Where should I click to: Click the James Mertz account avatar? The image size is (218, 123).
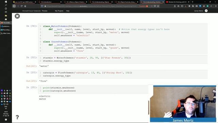(206, 11)
